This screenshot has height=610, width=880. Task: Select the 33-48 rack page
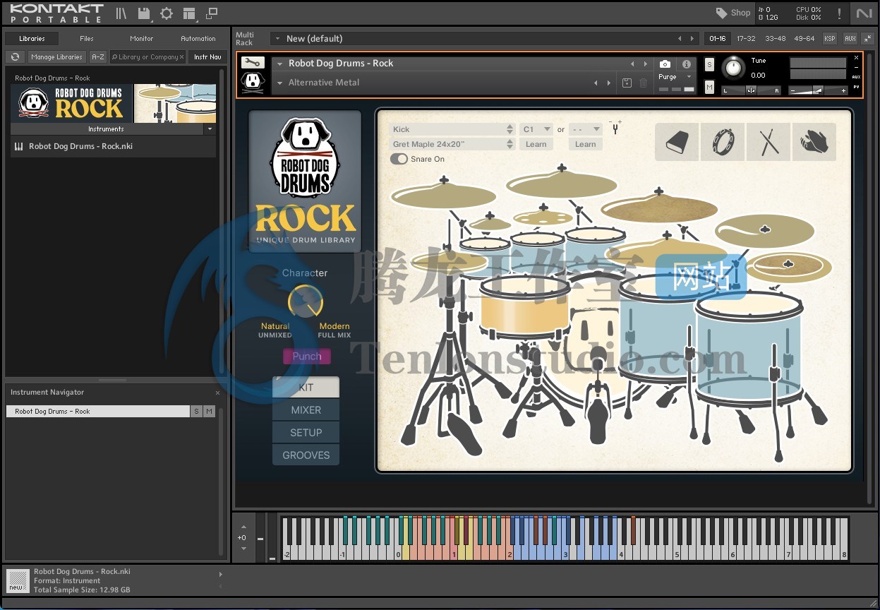[x=775, y=38]
